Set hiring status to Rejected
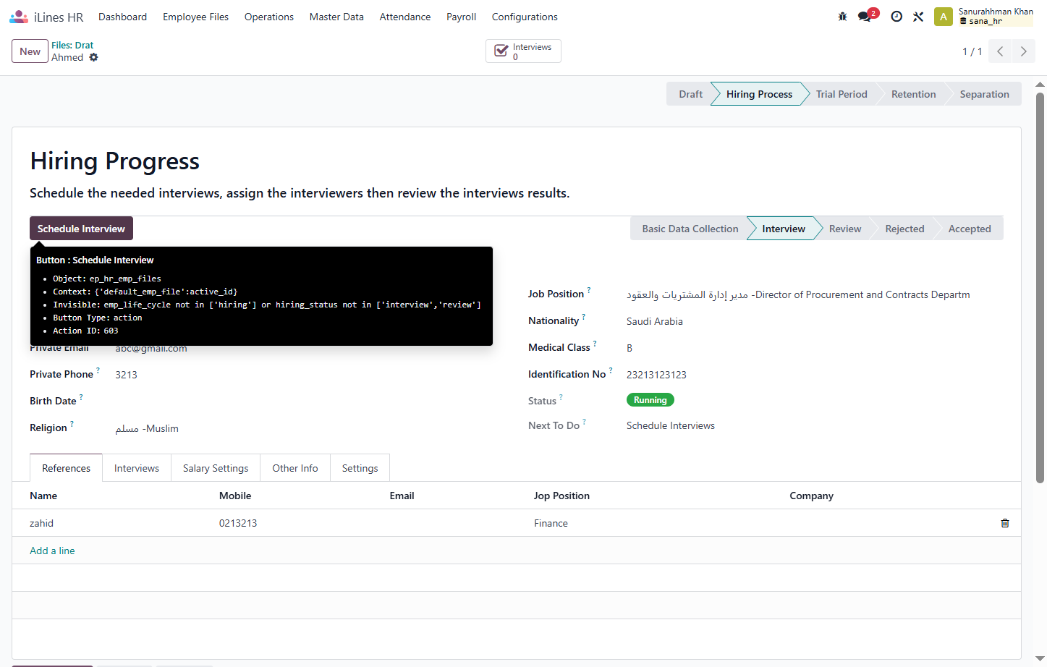Screen dimensions: 1047x667 tap(904, 229)
